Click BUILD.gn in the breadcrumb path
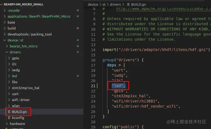The width and height of the screenshot is (211, 129). 138,4
